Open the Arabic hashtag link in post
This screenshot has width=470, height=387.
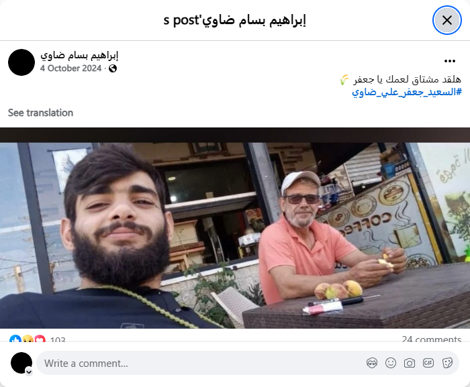click(x=407, y=93)
